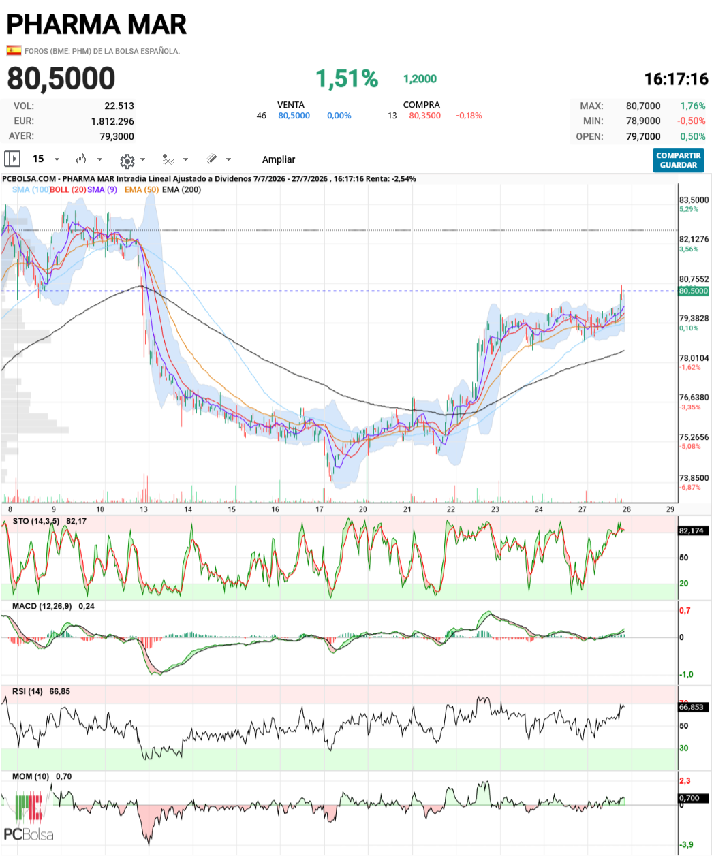The image size is (714, 856).
Task: Click the PHARMA MAR title
Action: pos(97,25)
